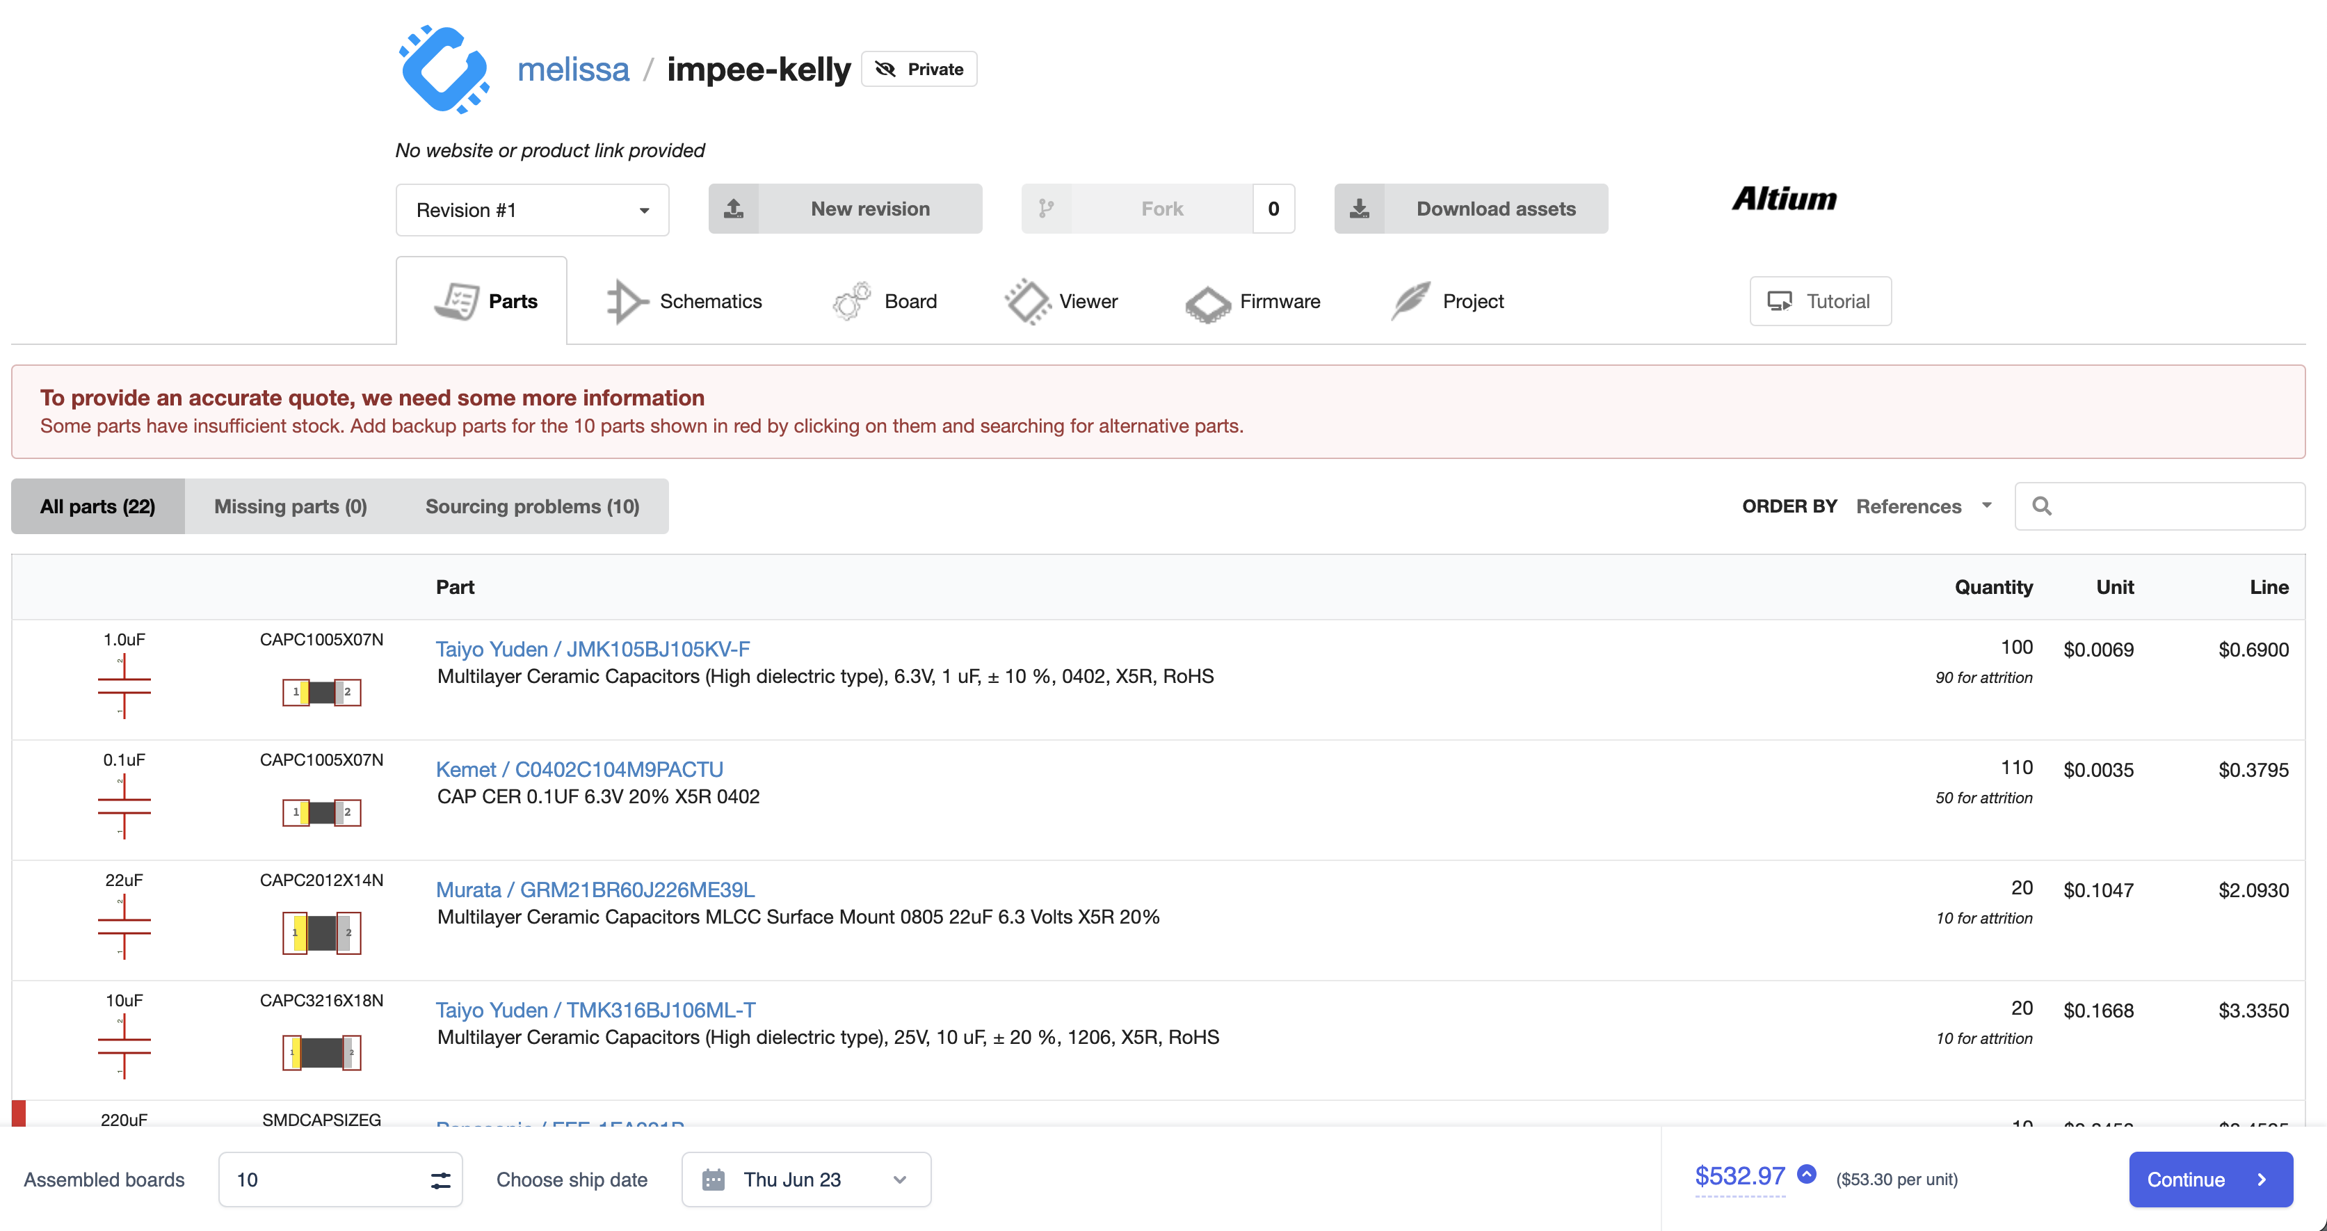Click the $0.0035 unit price
The image size is (2327, 1231).
point(2098,769)
